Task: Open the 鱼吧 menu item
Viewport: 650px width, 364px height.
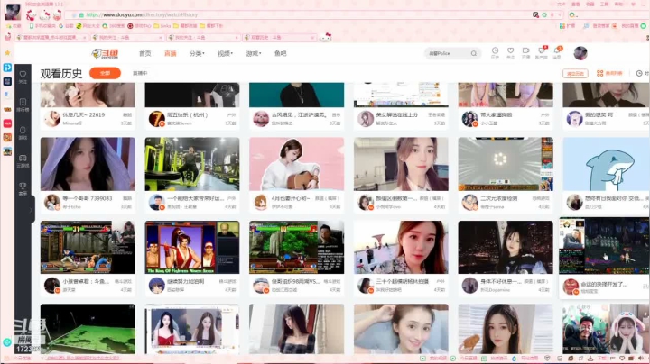Action: click(x=281, y=53)
